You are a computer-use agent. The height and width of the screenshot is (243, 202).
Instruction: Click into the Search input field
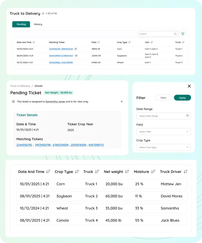pos(156,34)
